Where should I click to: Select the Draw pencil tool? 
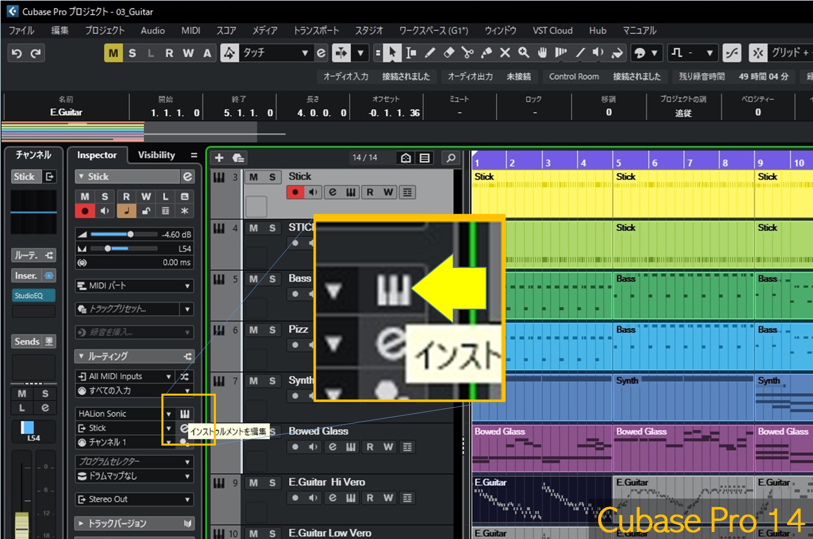click(x=430, y=53)
